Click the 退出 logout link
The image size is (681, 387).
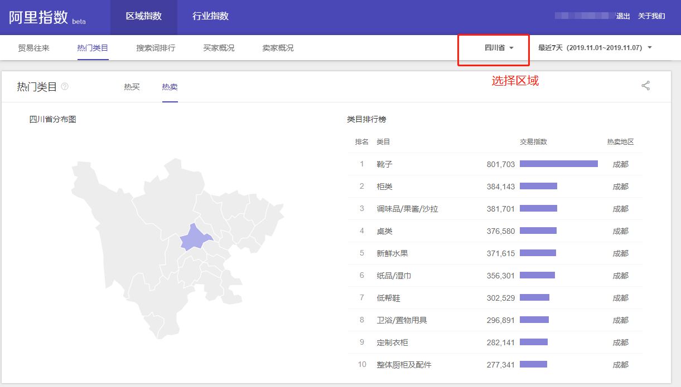623,16
